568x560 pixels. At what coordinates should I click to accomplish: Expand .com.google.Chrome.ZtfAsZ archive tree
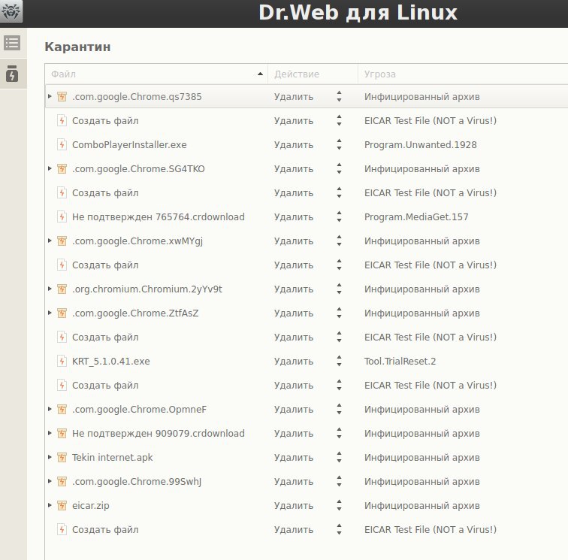(50, 313)
